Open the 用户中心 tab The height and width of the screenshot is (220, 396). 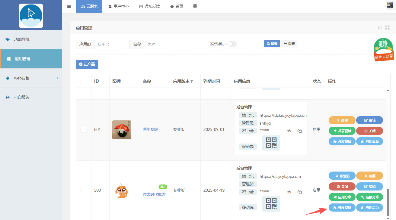pos(119,6)
